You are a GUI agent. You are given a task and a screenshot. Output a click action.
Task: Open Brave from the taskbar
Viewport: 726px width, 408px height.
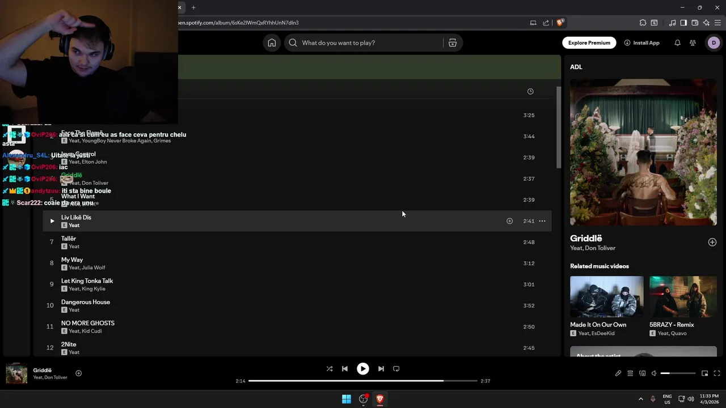pyautogui.click(x=380, y=399)
